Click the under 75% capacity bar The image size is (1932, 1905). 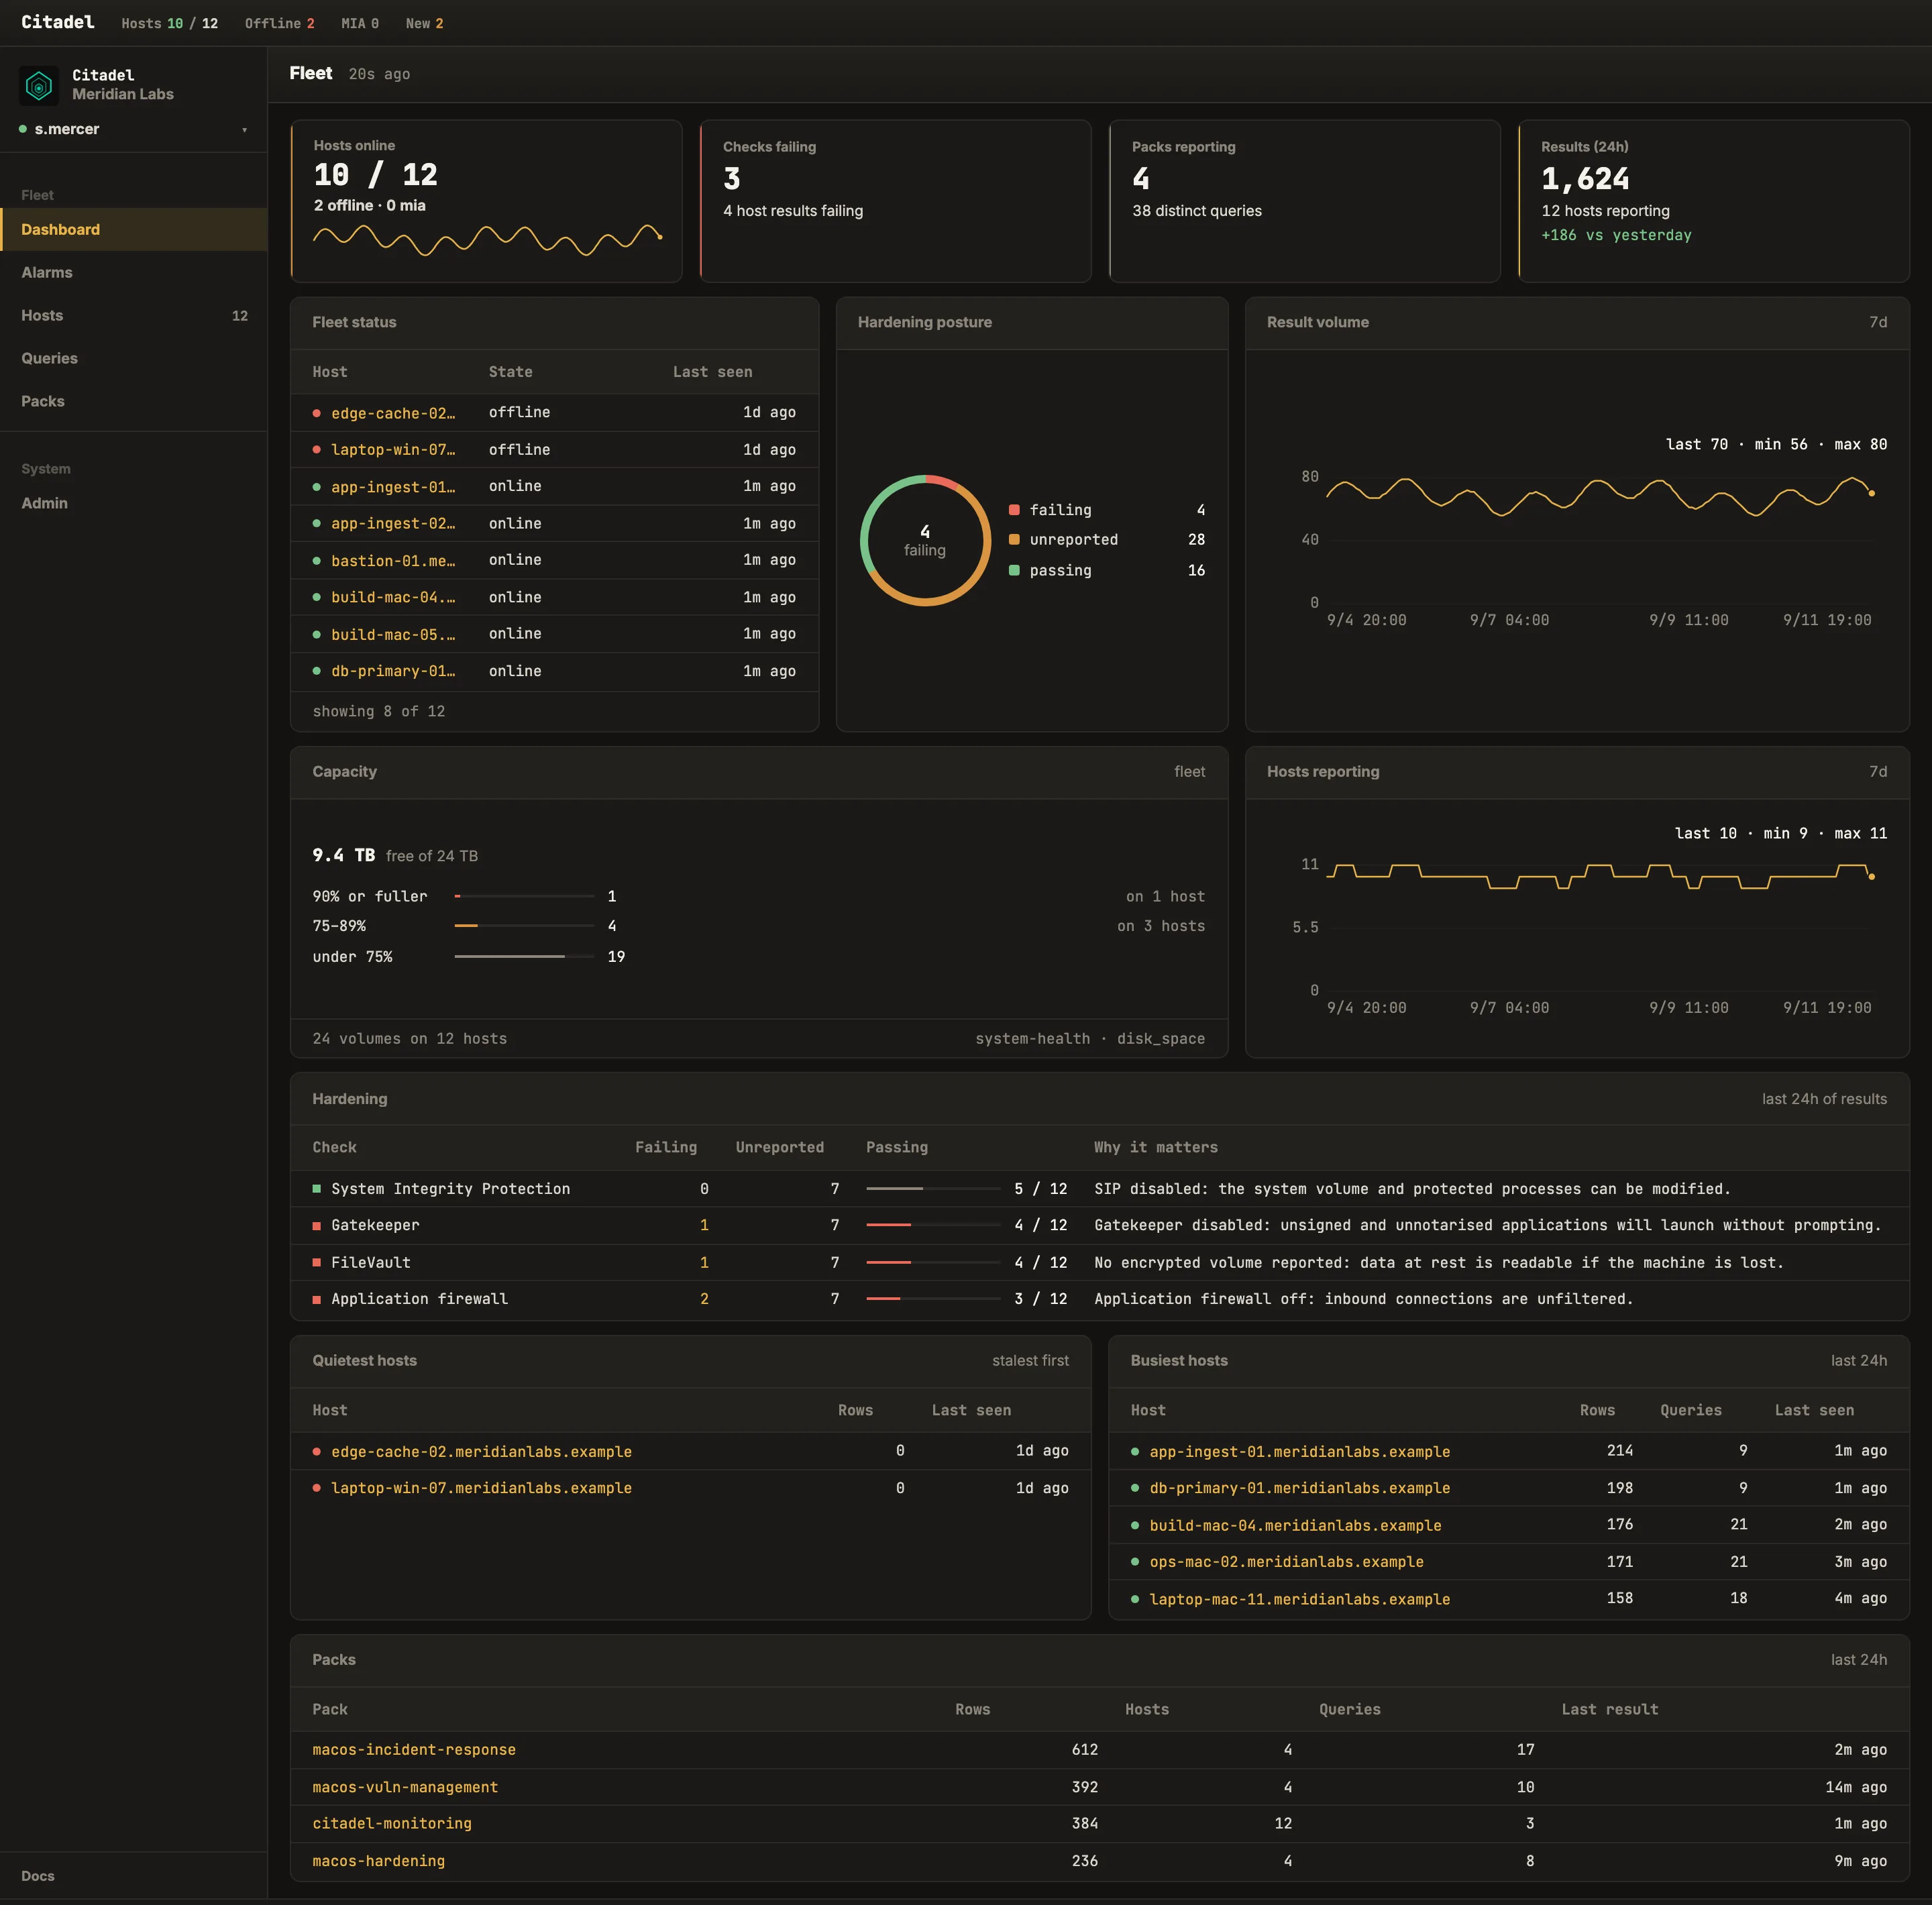point(524,957)
